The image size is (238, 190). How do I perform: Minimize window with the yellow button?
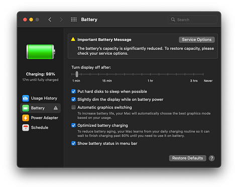coord(31,20)
